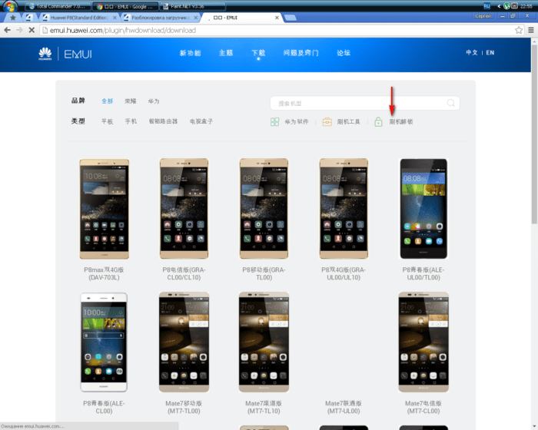Open a new browser tab
Image resolution: width=538 pixels, height=430 pixels.
291,18
